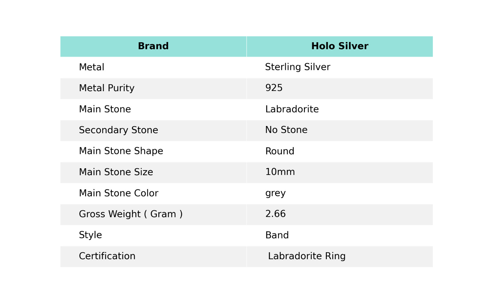Select the Style label cell
This screenshot has height=300, width=481.
tap(90, 235)
